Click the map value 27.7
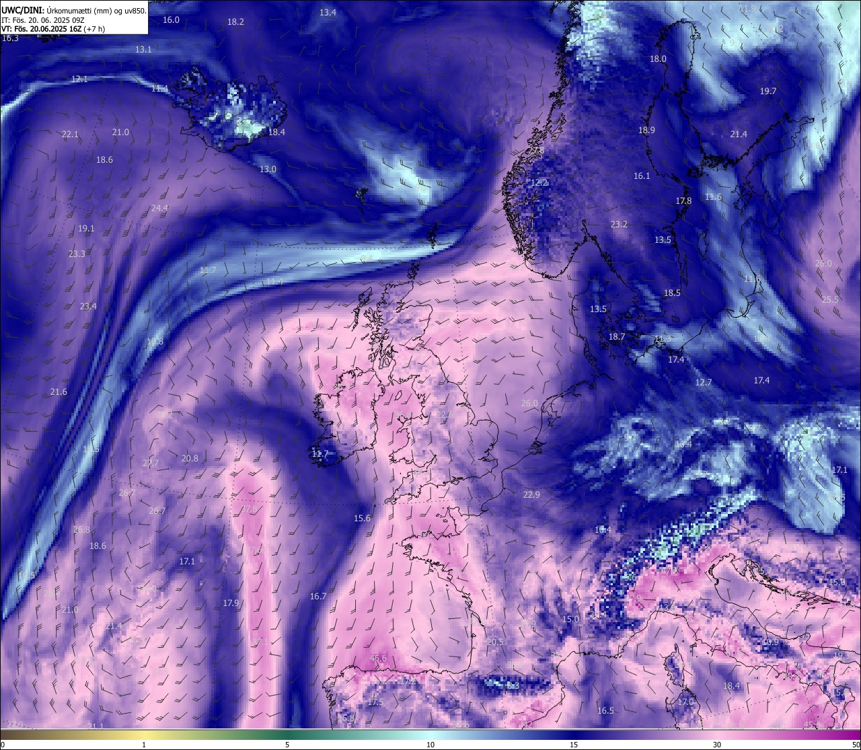The width and height of the screenshot is (861, 750). click(x=151, y=463)
